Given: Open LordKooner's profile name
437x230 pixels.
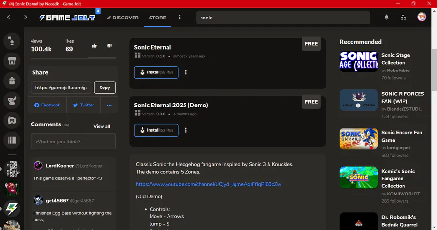Looking at the screenshot, I should pyautogui.click(x=60, y=166).
